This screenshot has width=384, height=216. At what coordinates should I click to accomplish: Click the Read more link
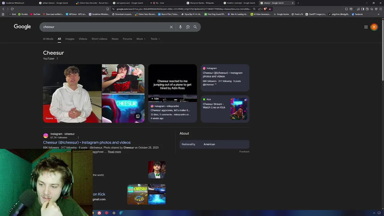[114, 152]
